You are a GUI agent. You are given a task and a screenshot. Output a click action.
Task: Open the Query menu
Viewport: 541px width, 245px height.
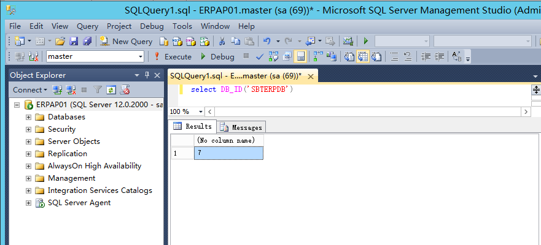click(x=87, y=26)
